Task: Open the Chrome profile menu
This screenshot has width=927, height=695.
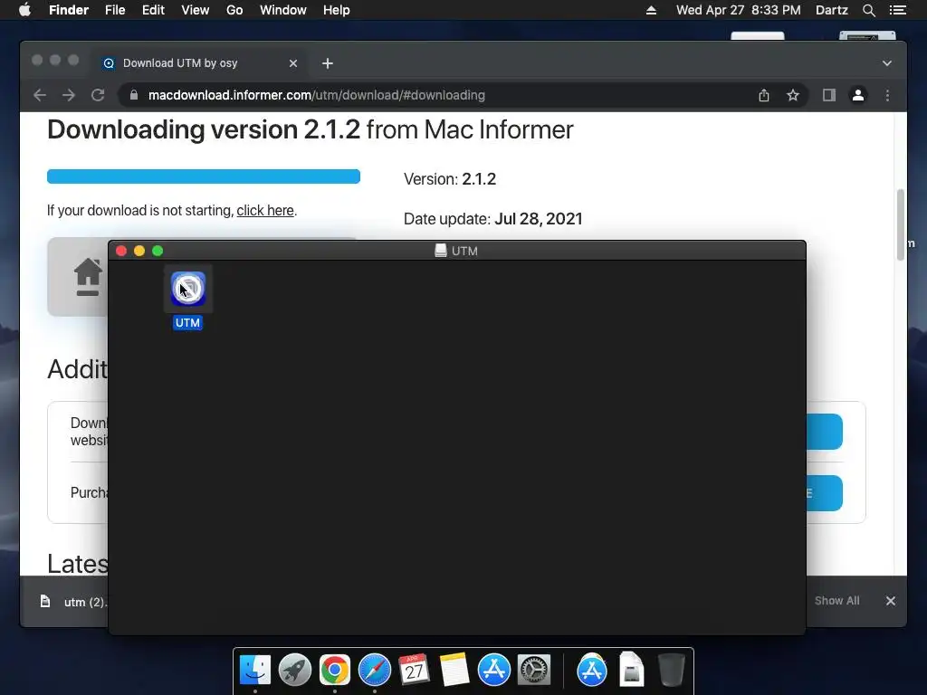Action: [x=858, y=95]
